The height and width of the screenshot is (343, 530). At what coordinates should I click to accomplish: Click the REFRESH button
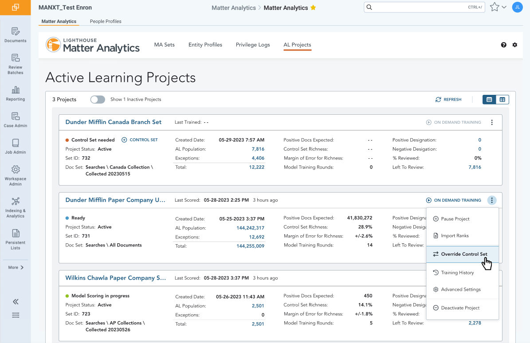(448, 99)
